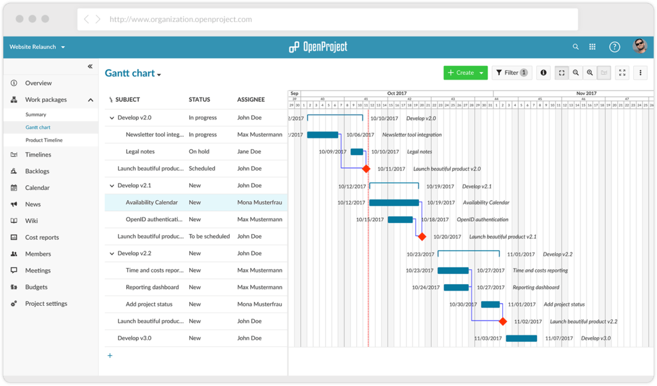657x386 pixels.
Task: Collapse the left sidebar with the chevron toggle
Action: tap(90, 65)
